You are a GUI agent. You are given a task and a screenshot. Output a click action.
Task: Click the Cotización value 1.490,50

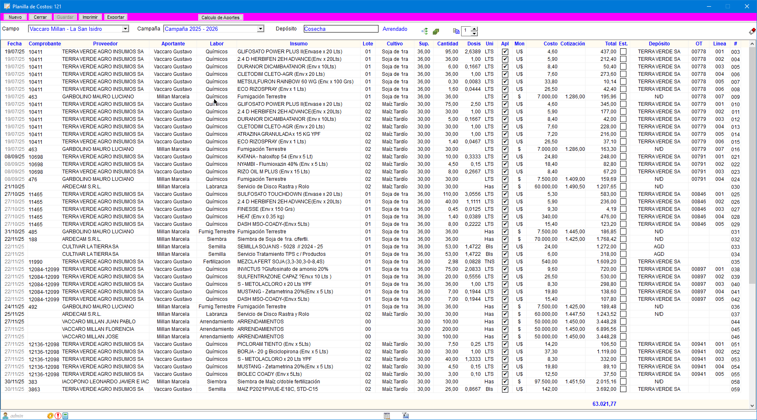click(575, 187)
